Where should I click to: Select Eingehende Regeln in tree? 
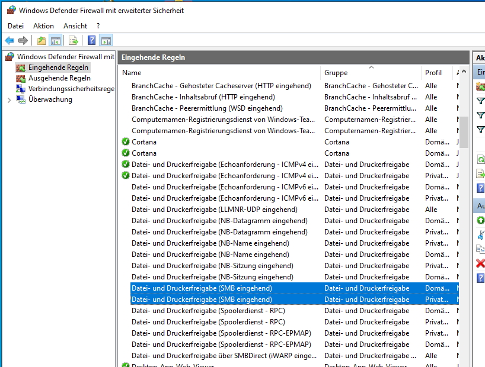pos(58,67)
